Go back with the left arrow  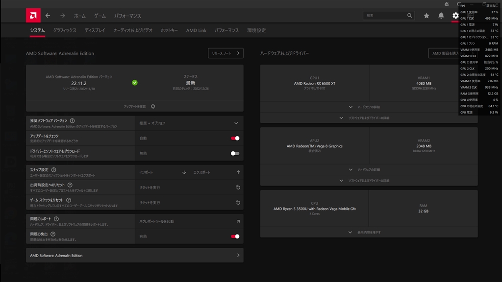pos(48,16)
